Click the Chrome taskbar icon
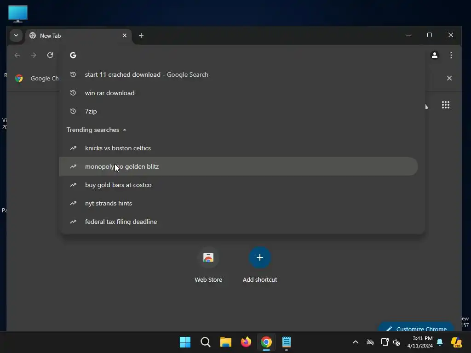The width and height of the screenshot is (471, 353). tap(266, 342)
